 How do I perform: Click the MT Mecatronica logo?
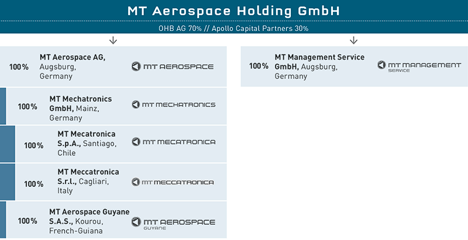pyautogui.click(x=173, y=142)
